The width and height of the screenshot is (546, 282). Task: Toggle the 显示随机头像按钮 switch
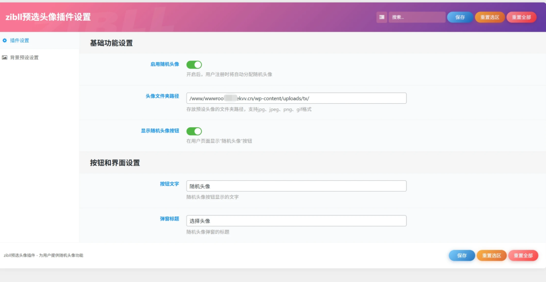coord(194,131)
